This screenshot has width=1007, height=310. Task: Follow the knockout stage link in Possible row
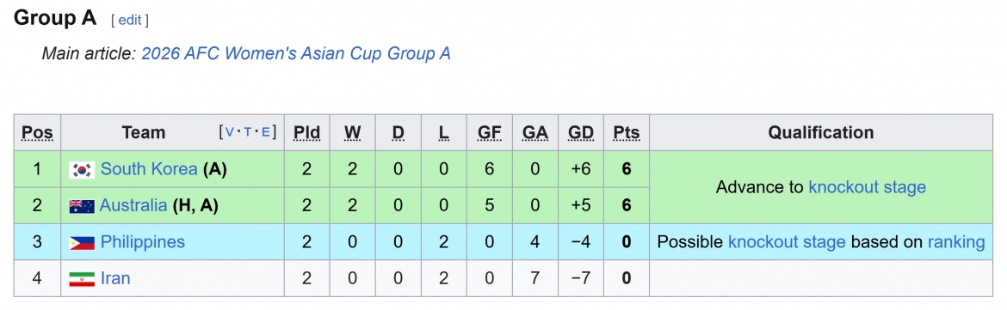pos(787,242)
